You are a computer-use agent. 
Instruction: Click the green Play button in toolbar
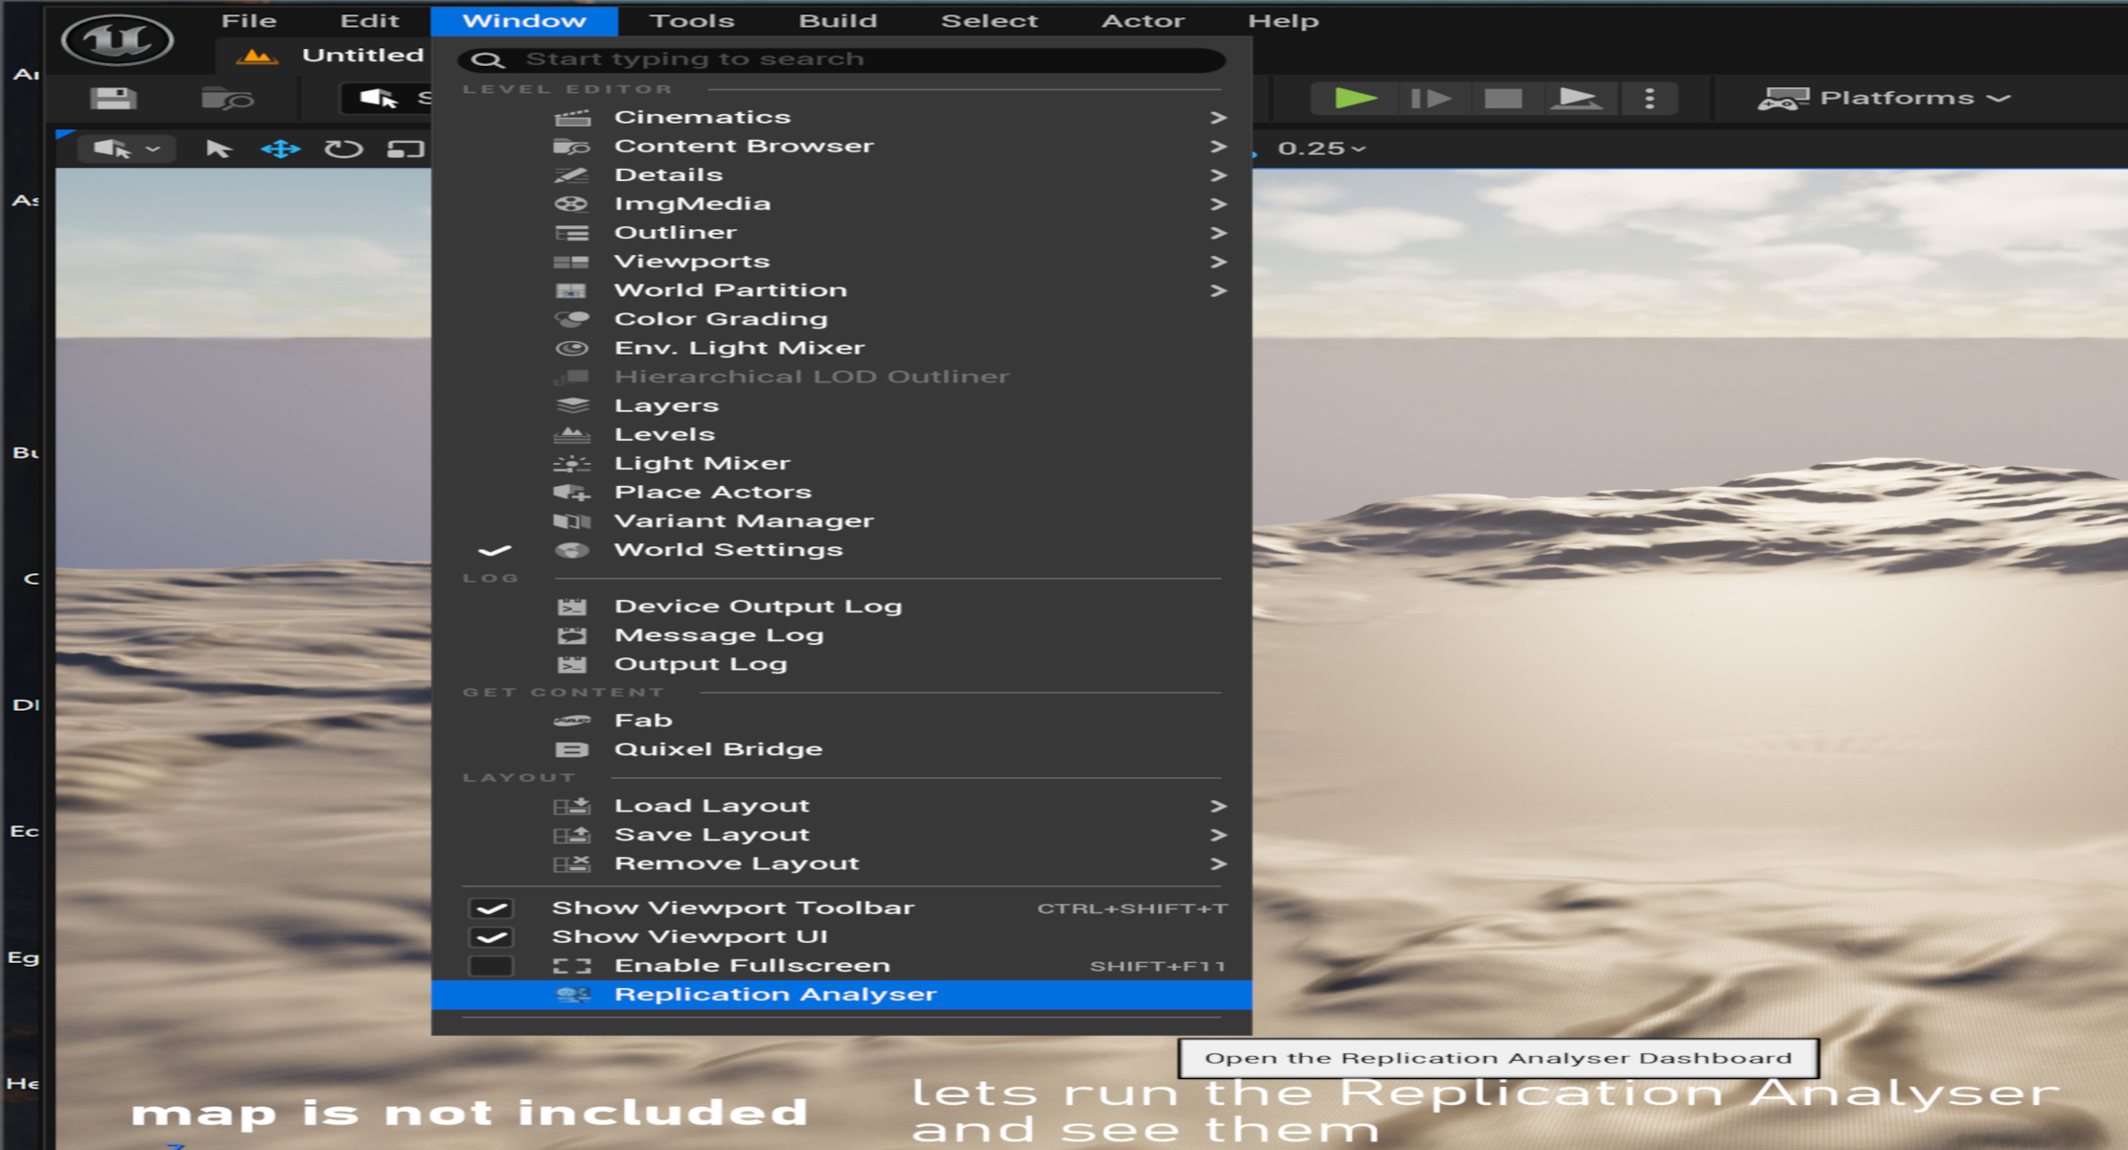coord(1354,98)
